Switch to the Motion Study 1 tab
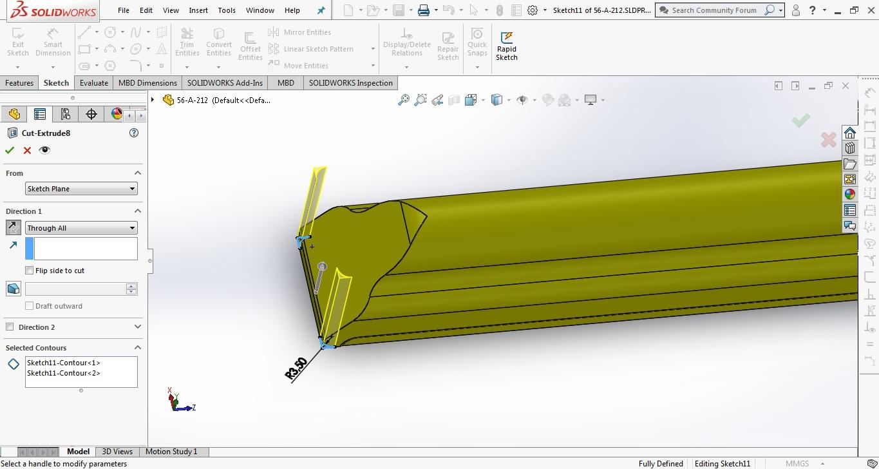The image size is (879, 469). click(171, 452)
